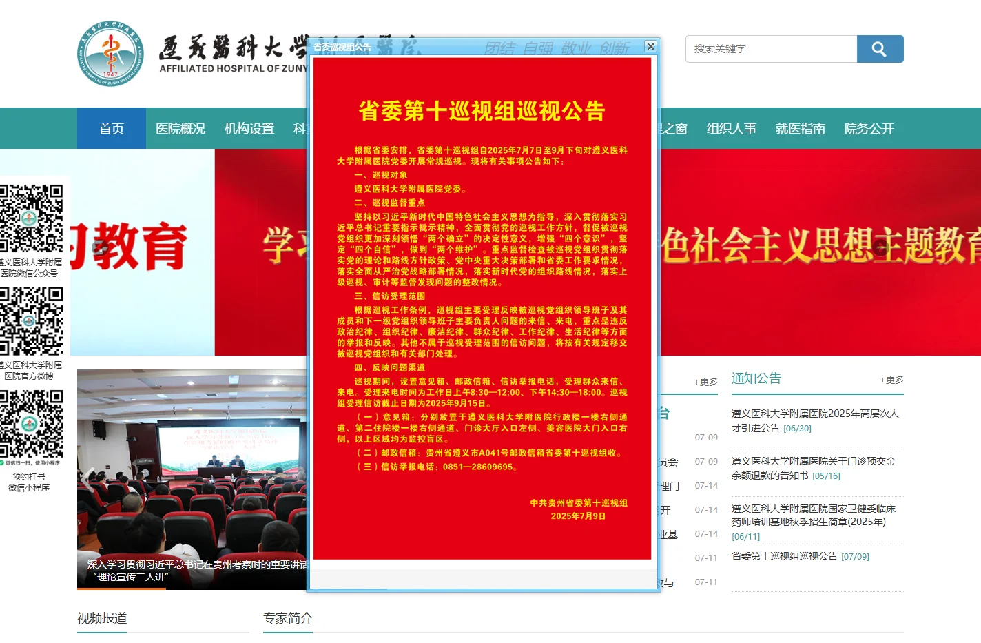Viewport: 981px width, 643px height.
Task: Click the AFFILIATED HOSPITAL OF ZUNYI title text
Action: click(x=233, y=68)
